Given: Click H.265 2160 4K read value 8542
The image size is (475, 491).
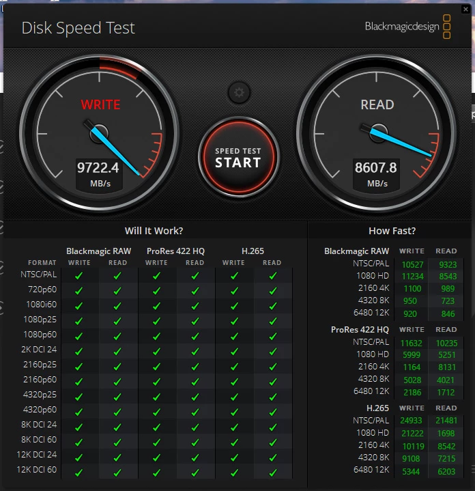Looking at the screenshot, I should click(446, 446).
